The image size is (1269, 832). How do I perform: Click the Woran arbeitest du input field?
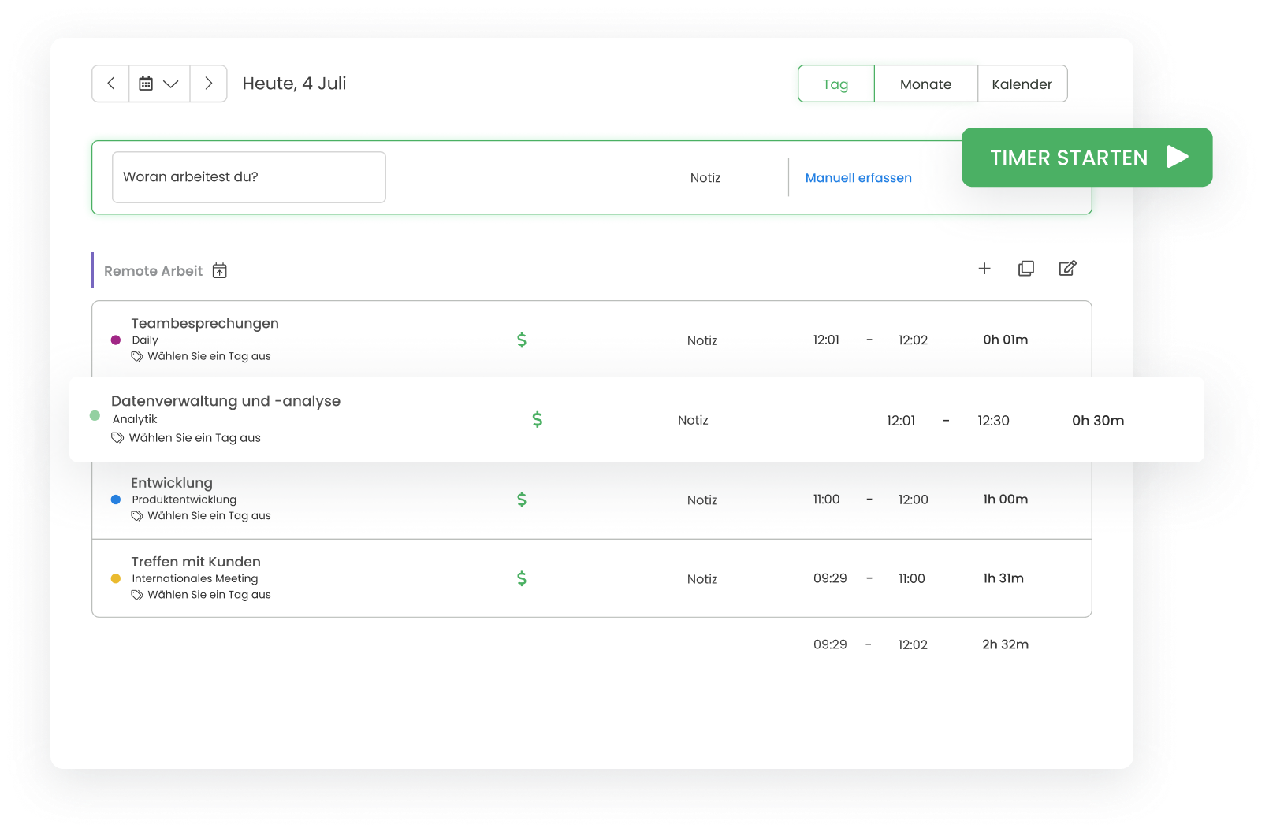coord(249,177)
